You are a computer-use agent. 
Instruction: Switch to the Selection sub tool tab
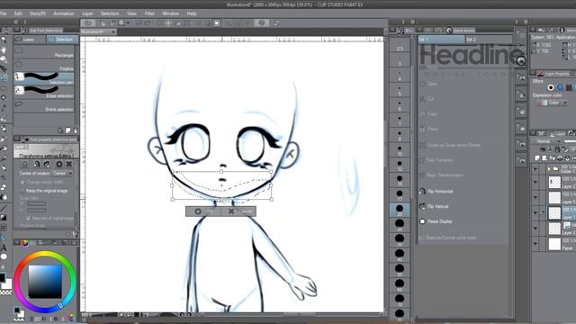pyautogui.click(x=62, y=40)
